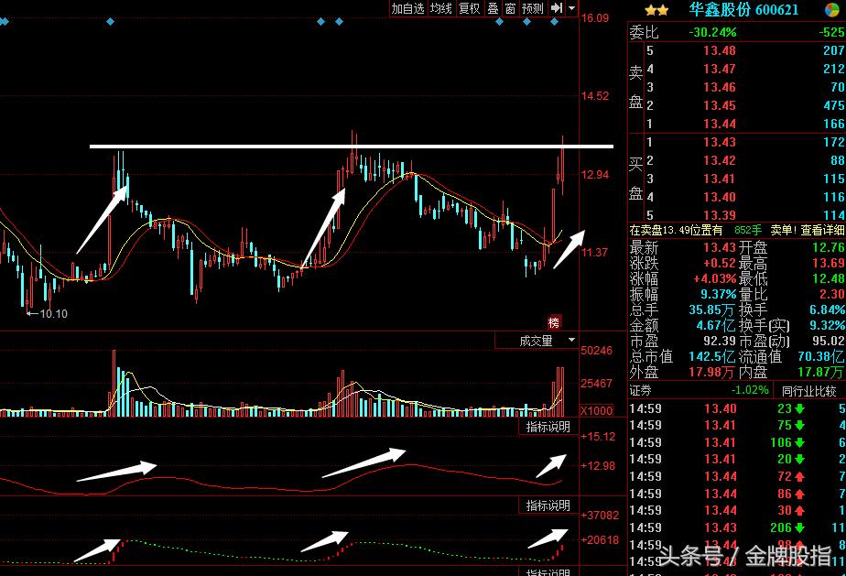Click the 委比 -30.24% value
This screenshot has height=576, width=846.
point(712,32)
